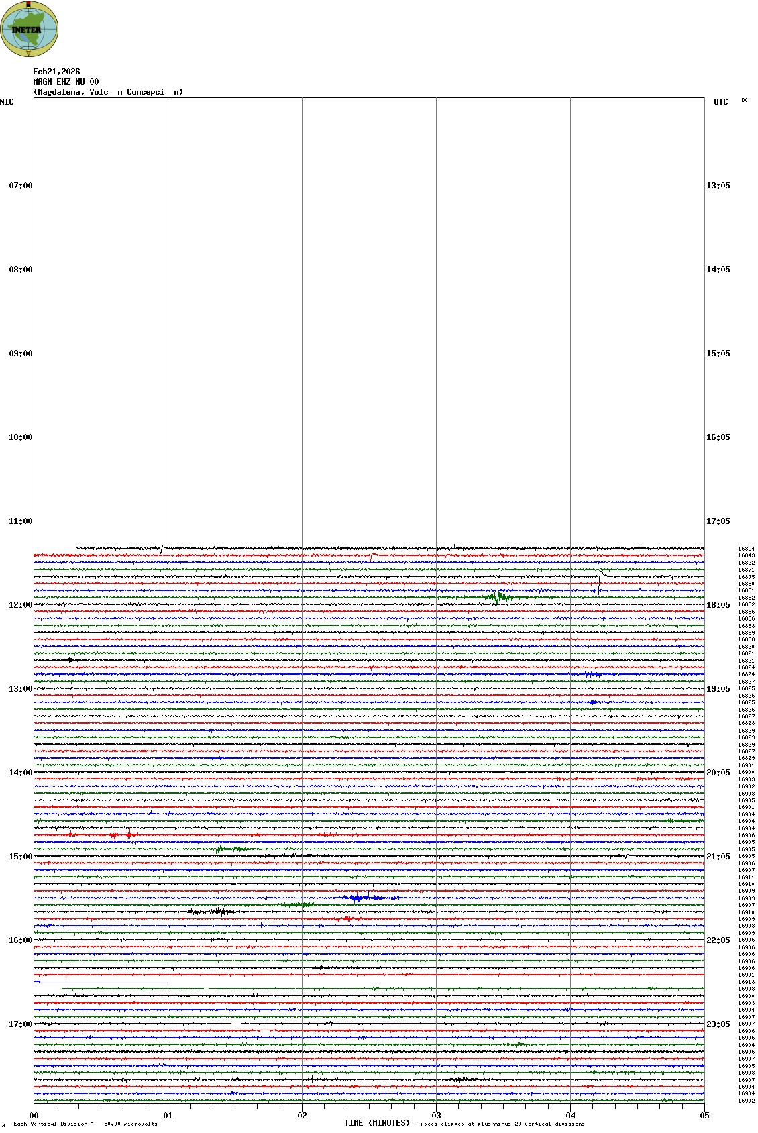Image resolution: width=758 pixels, height=1133 pixels.
Task: Click the black spike past minute 04 above 12:00
Action: coord(599,581)
